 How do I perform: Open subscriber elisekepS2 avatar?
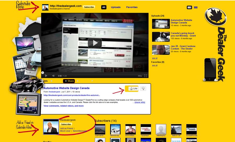click(161, 129)
